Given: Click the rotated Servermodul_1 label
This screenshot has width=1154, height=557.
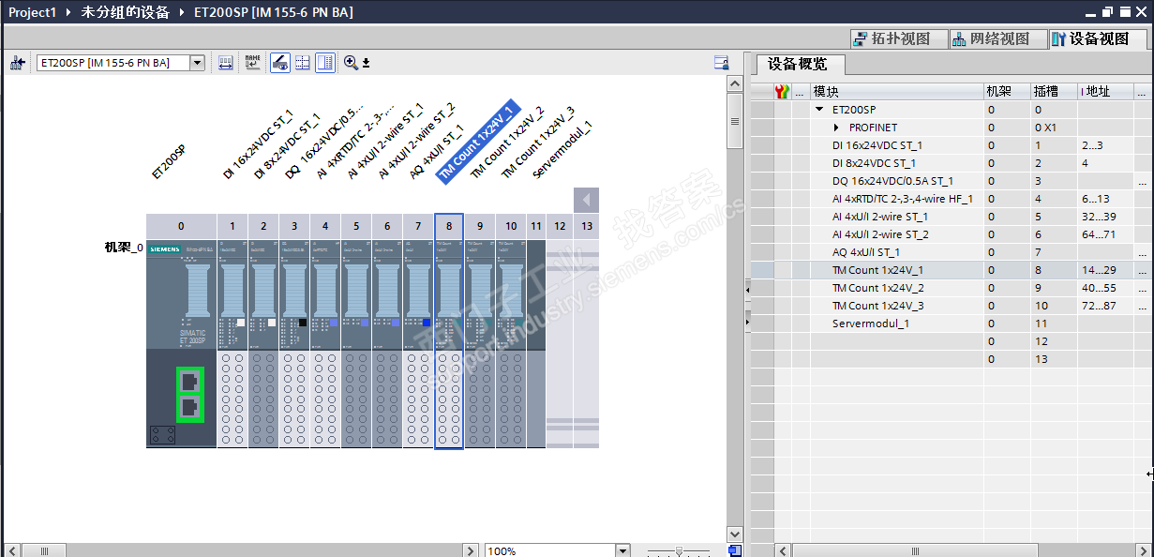Looking at the screenshot, I should [x=562, y=149].
